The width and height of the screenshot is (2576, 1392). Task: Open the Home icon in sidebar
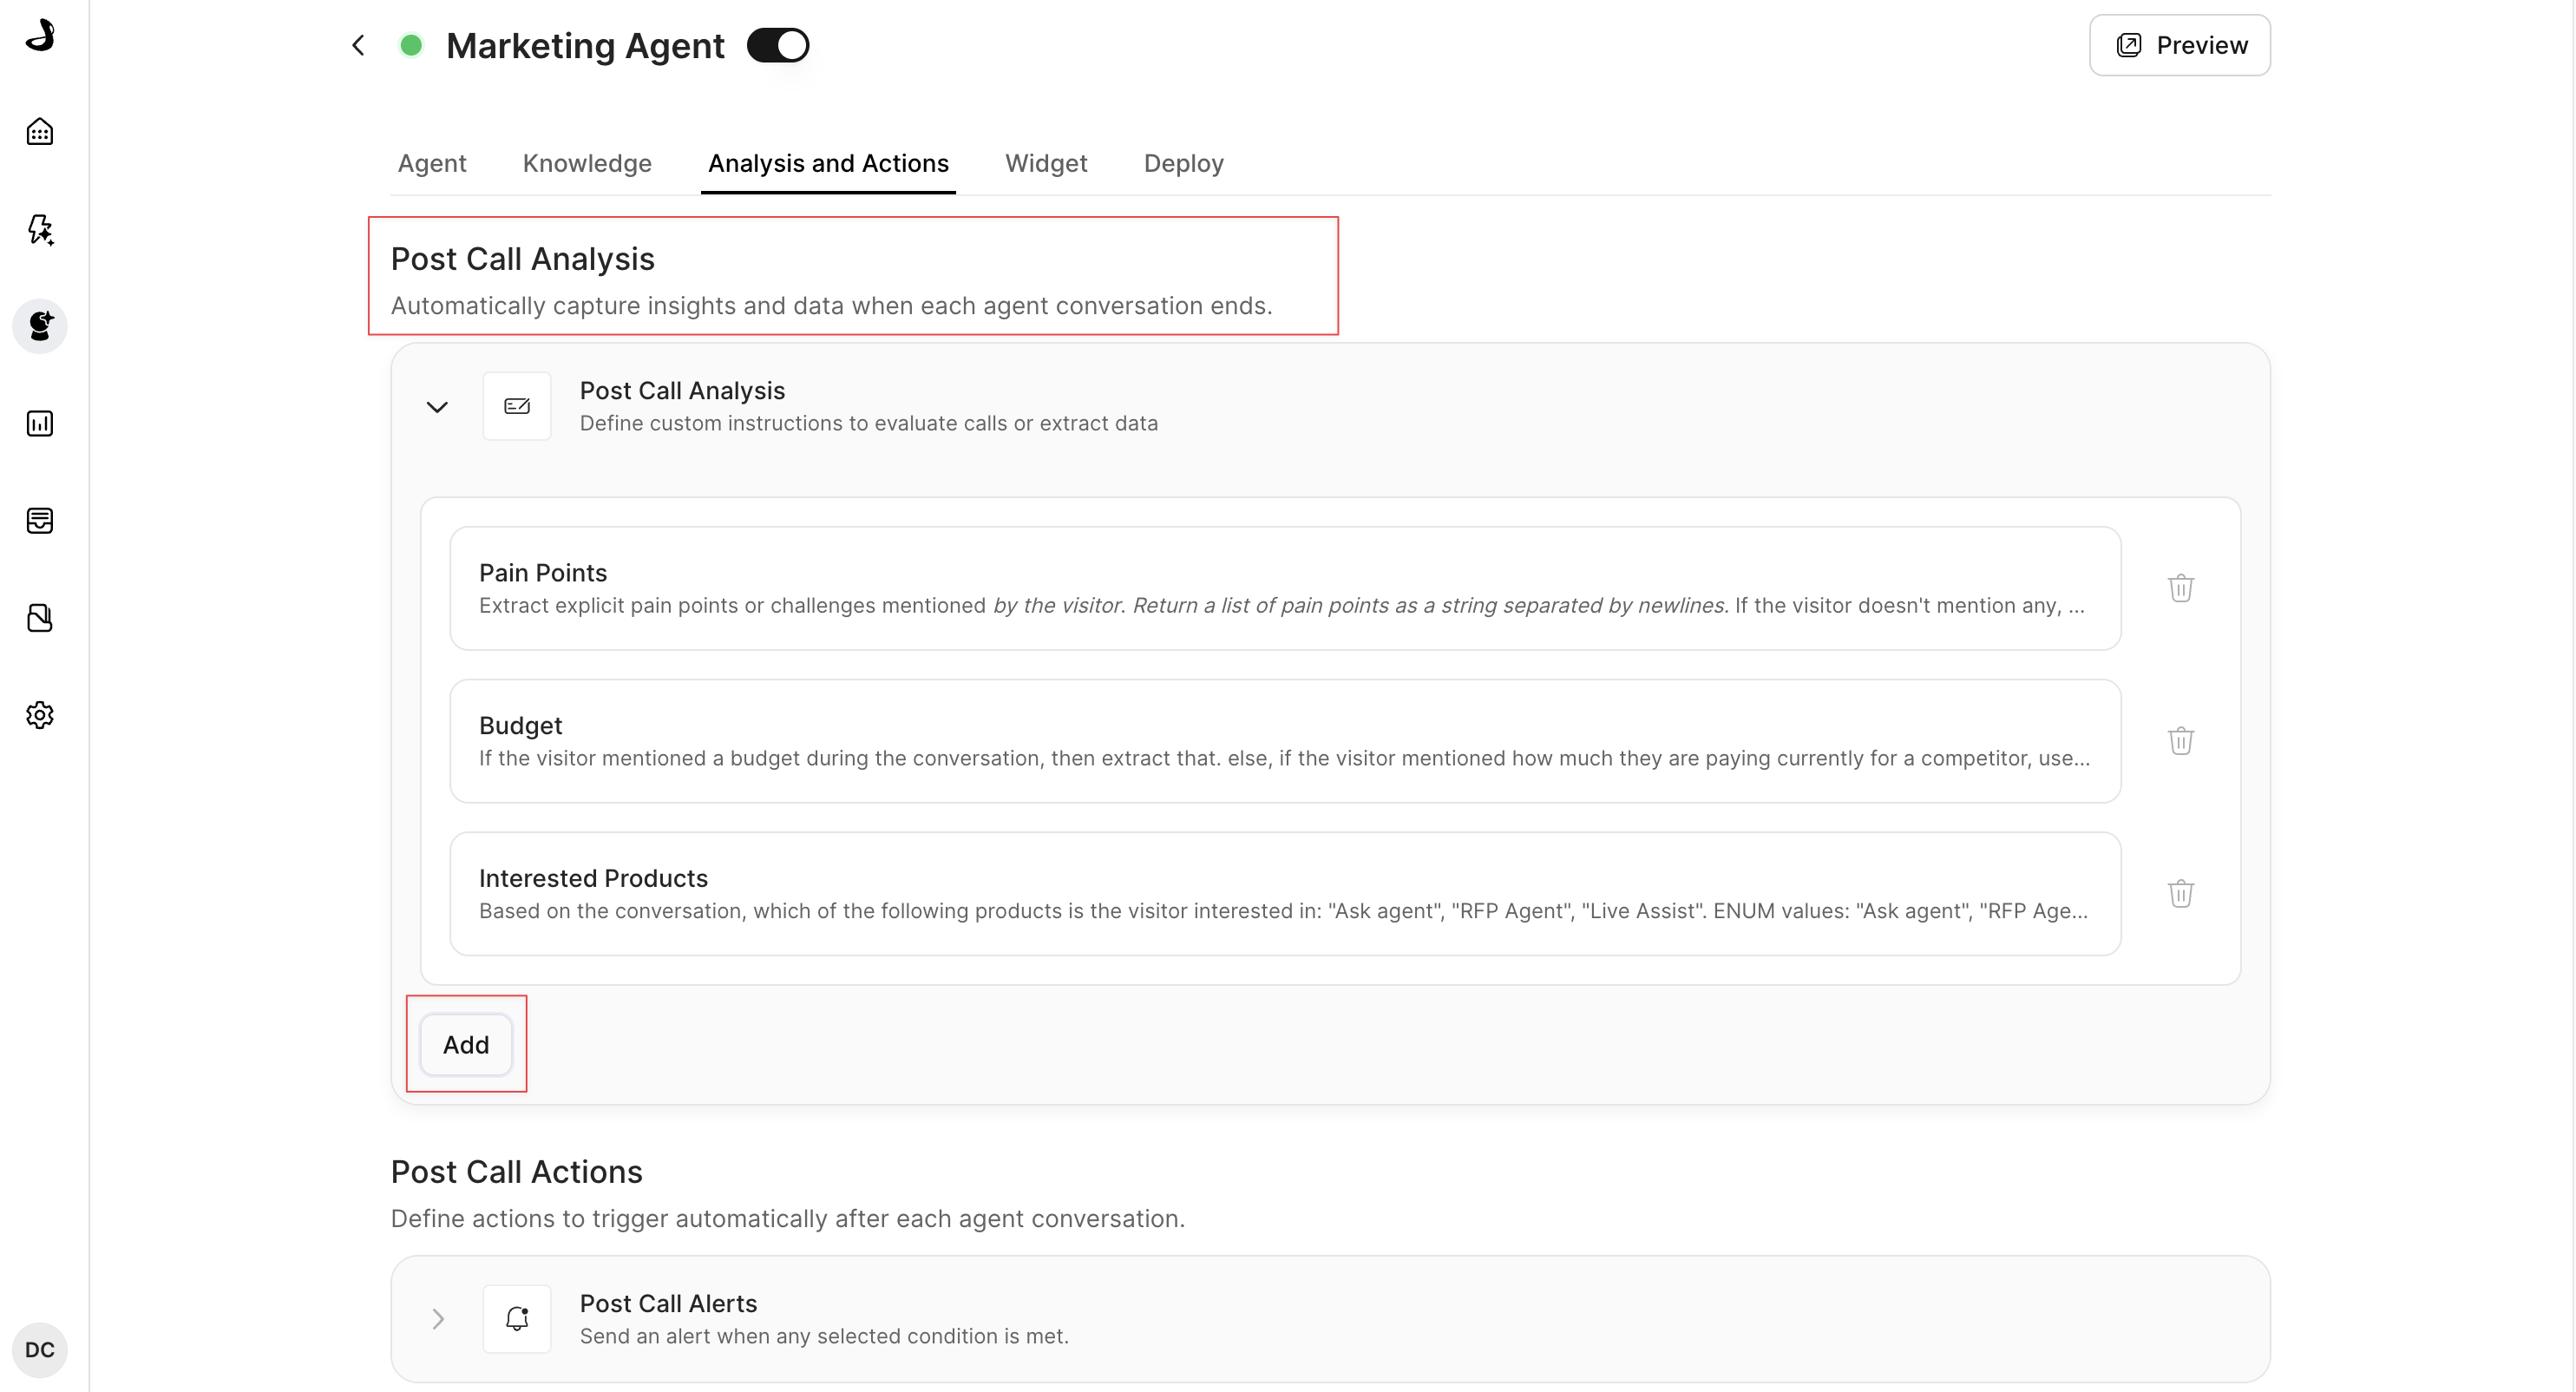coord(40,132)
